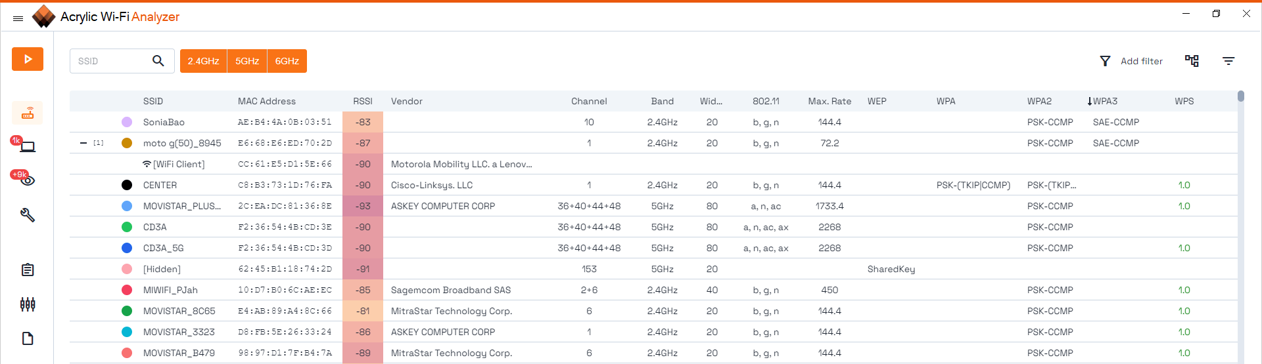Click the Add filter button
The image size is (1262, 364).
pos(1131,61)
